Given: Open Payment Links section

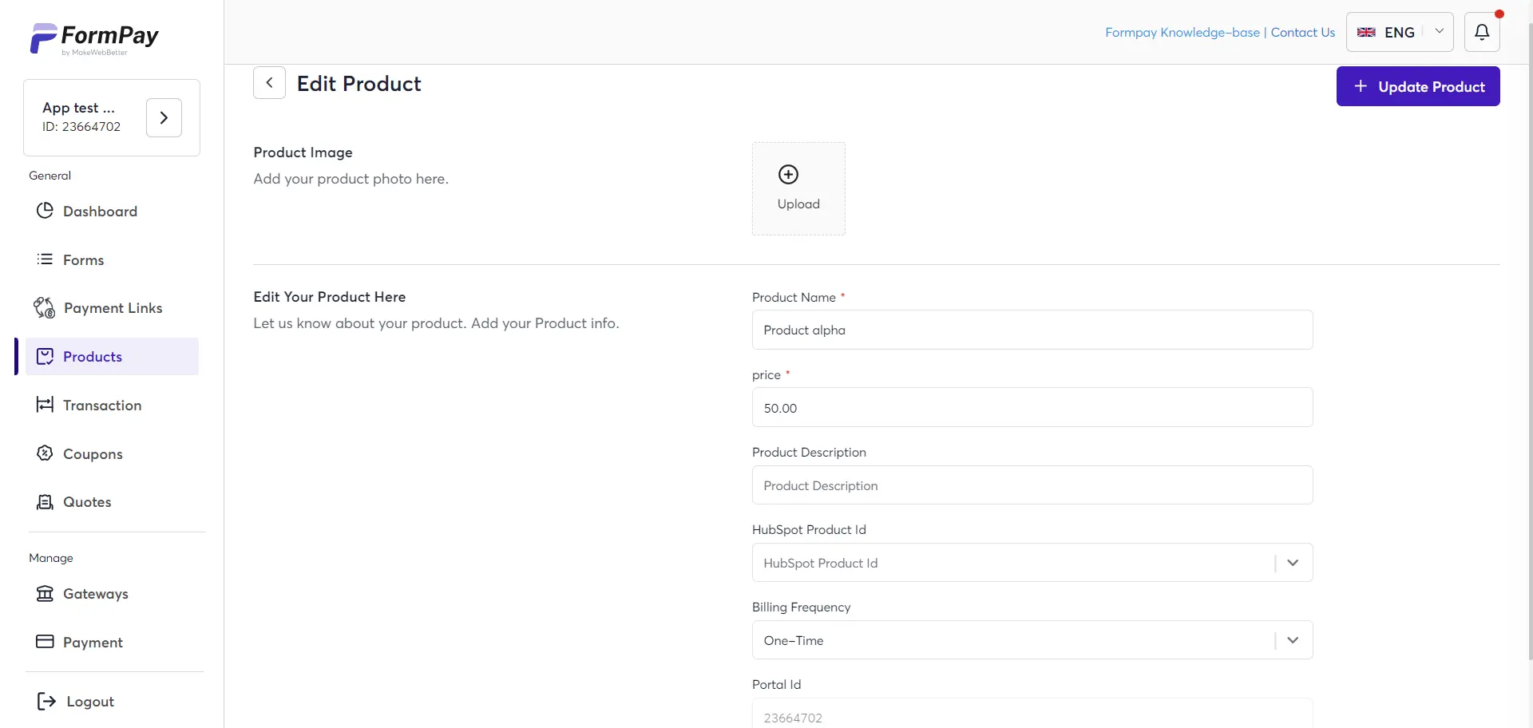Looking at the screenshot, I should point(43,307).
